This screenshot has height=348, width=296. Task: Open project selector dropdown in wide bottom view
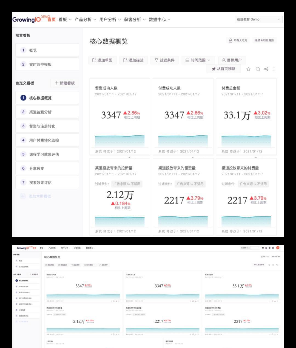pyautogui.click(x=250, y=248)
